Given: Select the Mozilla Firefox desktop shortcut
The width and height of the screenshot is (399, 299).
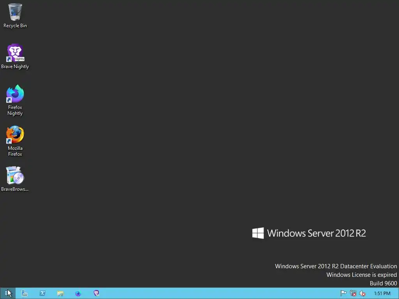Looking at the screenshot, I should point(15,141).
